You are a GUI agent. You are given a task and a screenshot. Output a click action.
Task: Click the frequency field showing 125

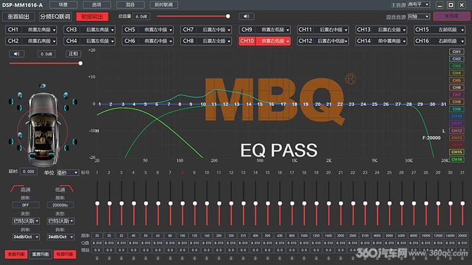[x=195, y=236]
